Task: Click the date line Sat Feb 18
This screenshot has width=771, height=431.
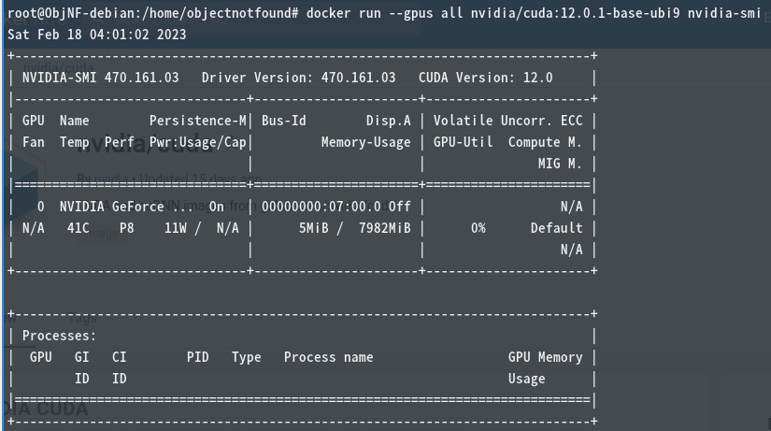Action: (x=97, y=35)
